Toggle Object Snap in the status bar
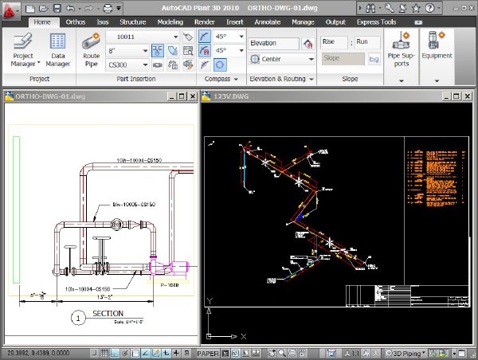This screenshot has height=360, width=478. tap(135, 354)
